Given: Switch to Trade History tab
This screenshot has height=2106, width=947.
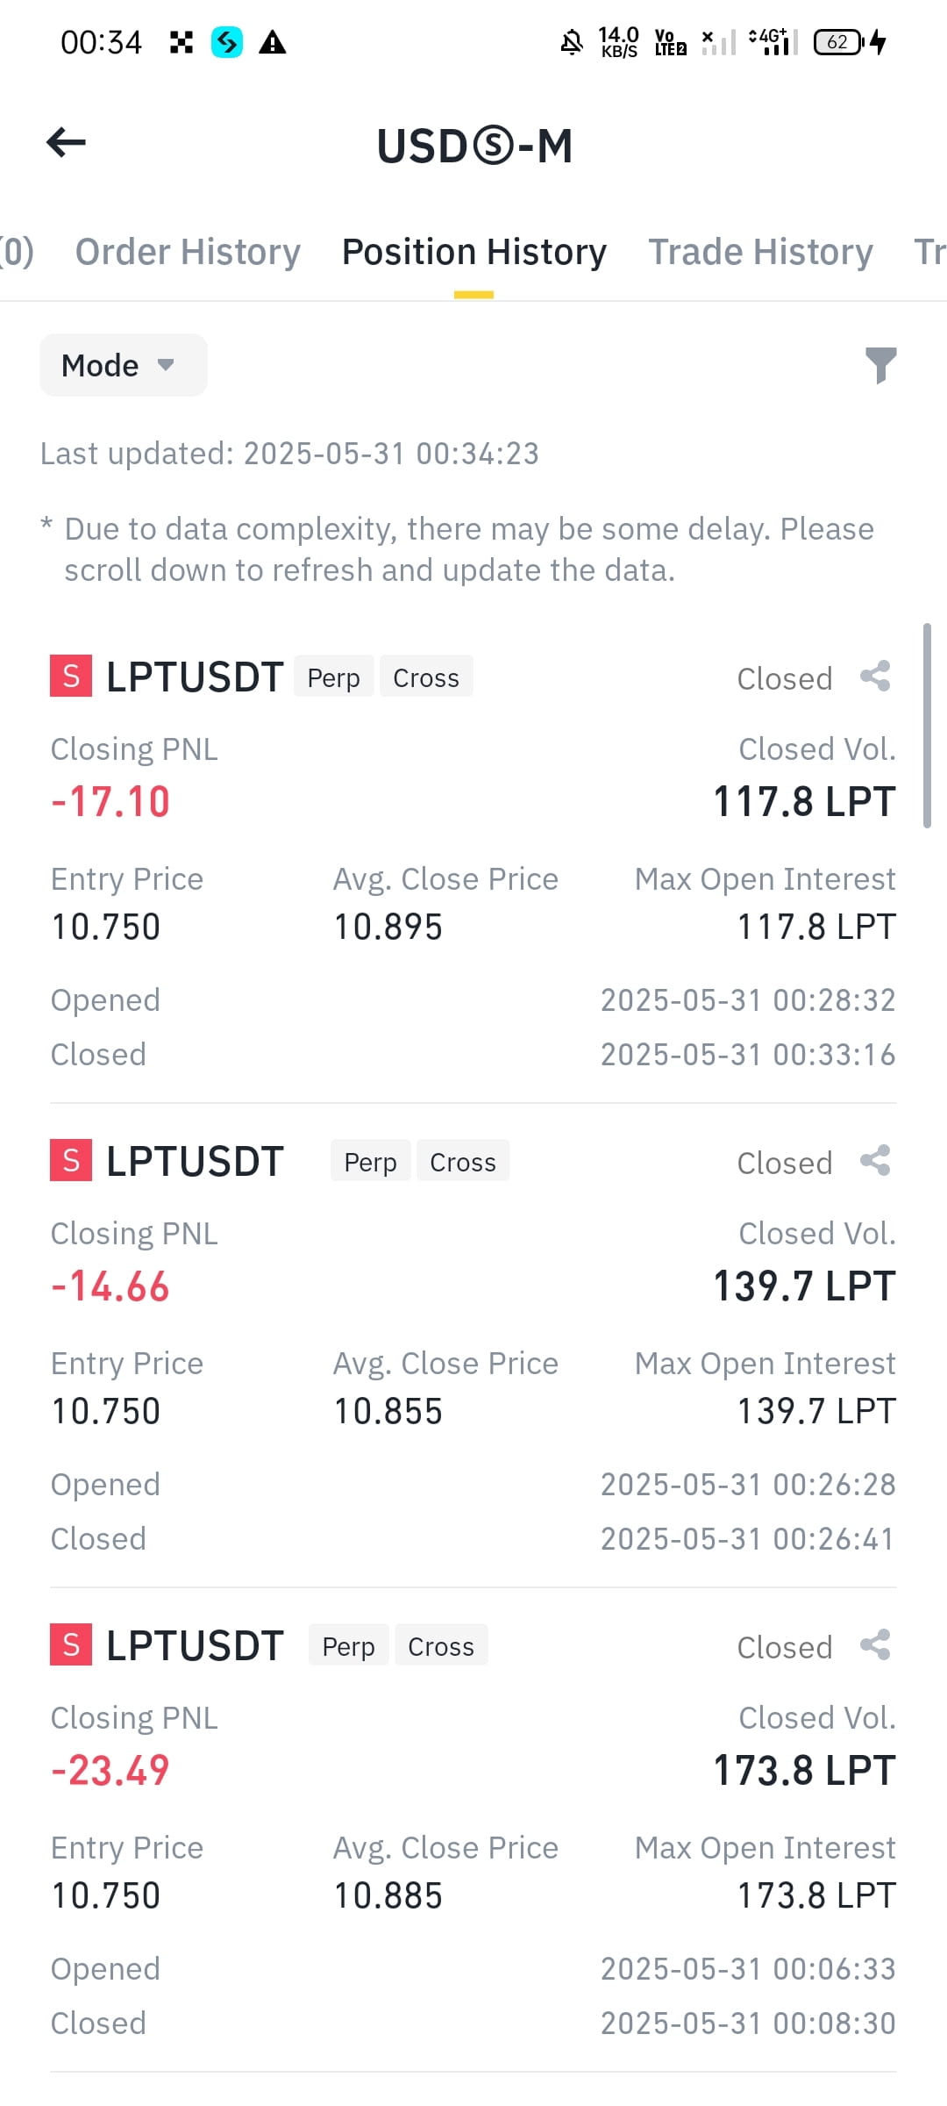Looking at the screenshot, I should pyautogui.click(x=760, y=252).
